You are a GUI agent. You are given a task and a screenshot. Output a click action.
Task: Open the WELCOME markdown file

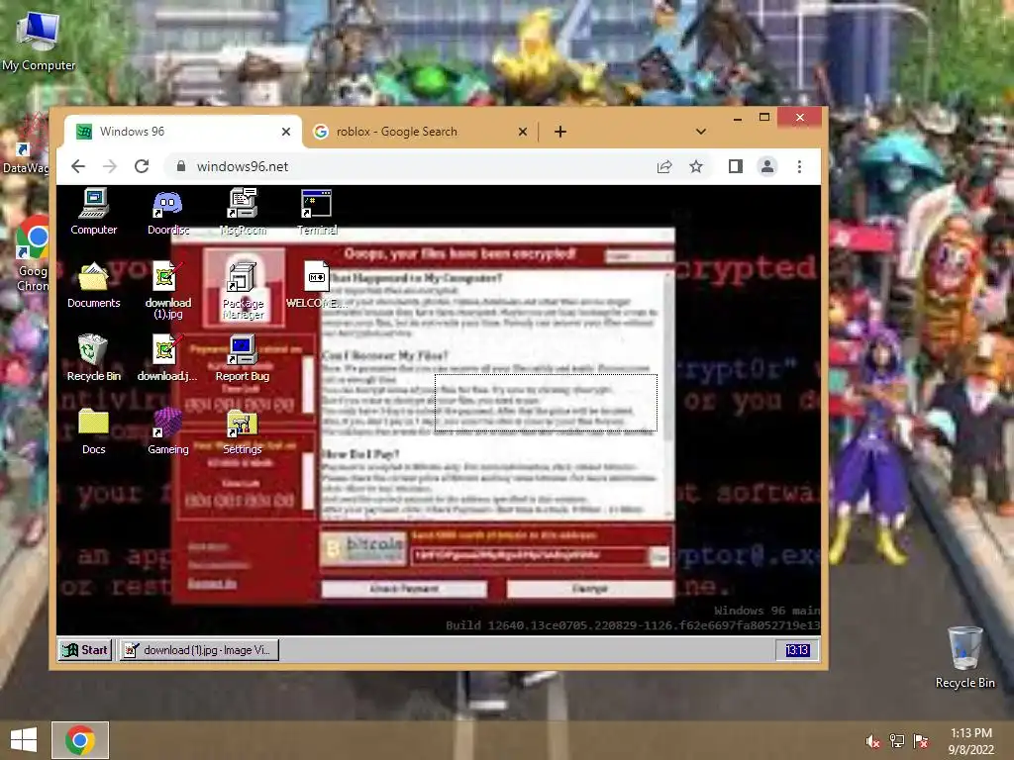point(317,285)
